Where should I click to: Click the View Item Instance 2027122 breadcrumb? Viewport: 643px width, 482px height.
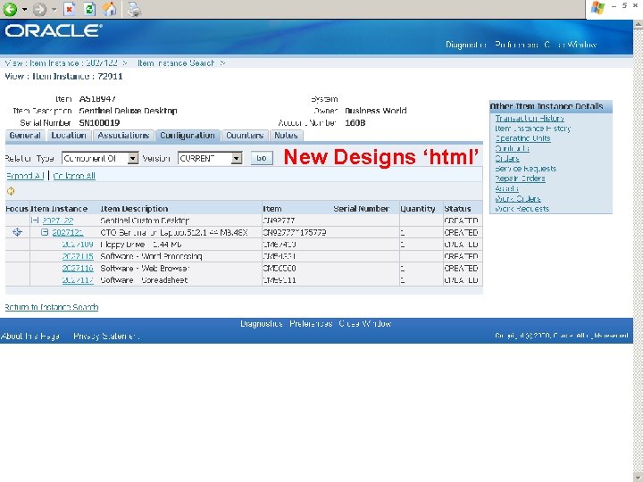pos(62,62)
